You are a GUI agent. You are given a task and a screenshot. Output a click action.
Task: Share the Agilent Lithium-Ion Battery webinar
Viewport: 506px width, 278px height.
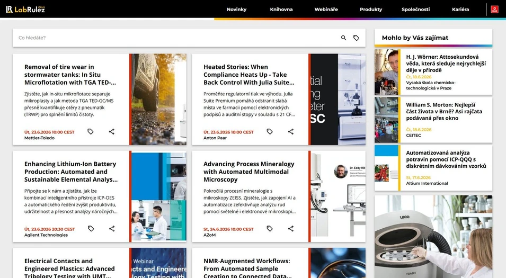[x=112, y=229]
